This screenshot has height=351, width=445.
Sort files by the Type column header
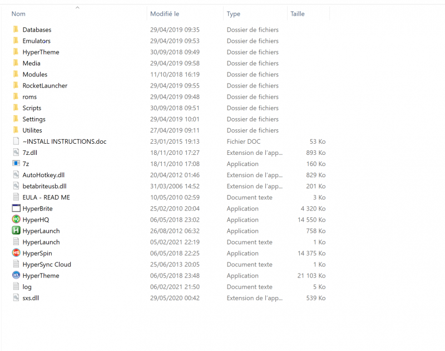point(233,13)
